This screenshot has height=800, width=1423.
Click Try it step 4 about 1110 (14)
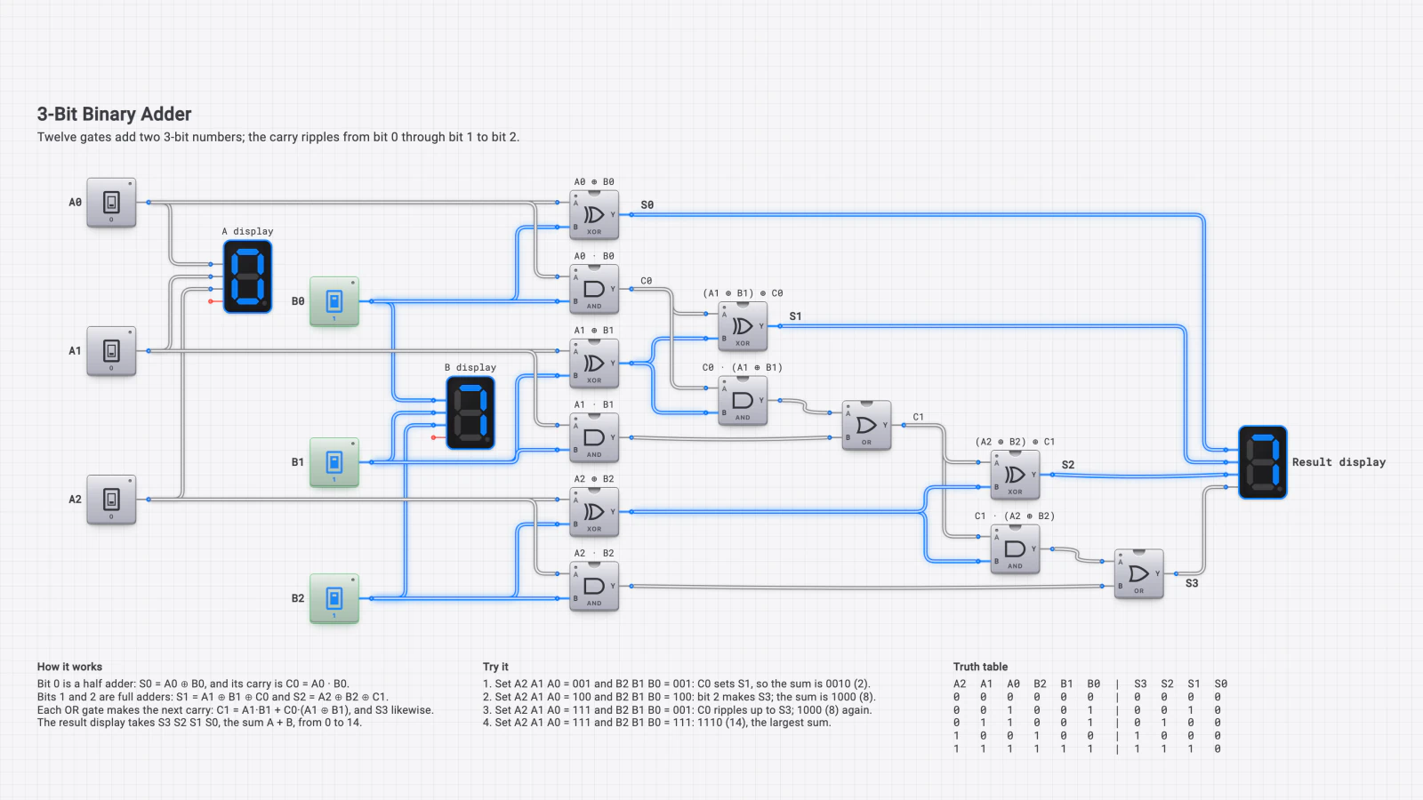(657, 723)
